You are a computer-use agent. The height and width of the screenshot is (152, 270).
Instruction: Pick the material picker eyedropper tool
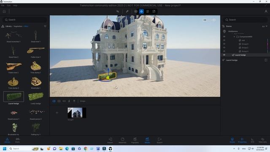(x=127, y=11)
